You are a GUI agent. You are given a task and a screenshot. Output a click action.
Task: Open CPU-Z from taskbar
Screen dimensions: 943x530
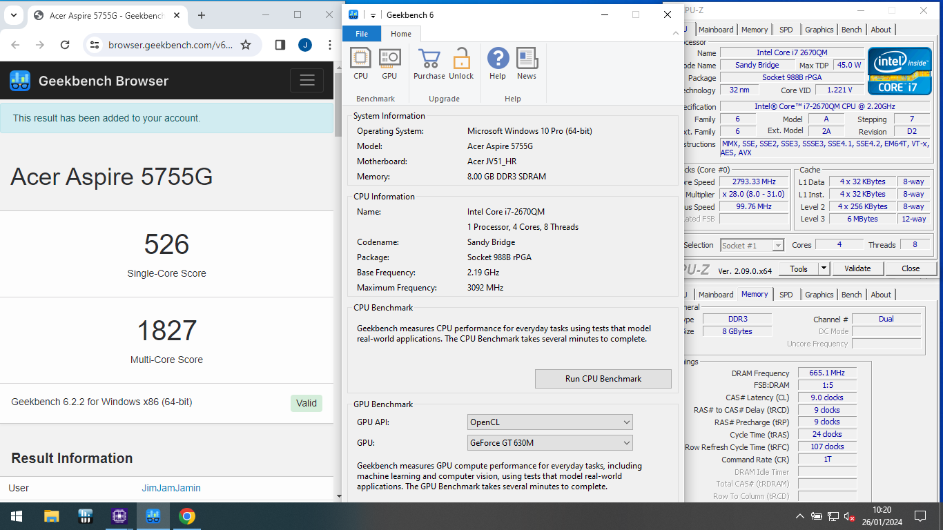tap(119, 516)
